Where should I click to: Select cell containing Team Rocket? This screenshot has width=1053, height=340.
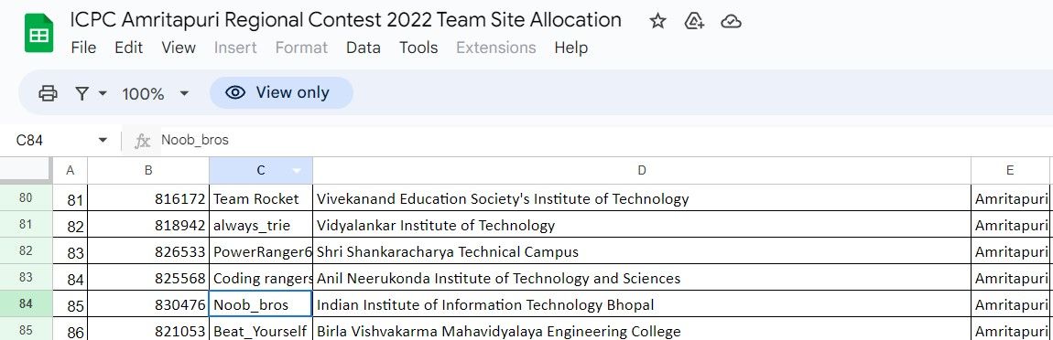[261, 198]
